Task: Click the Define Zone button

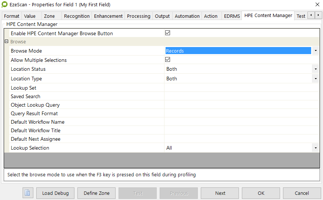Action: pos(96,193)
